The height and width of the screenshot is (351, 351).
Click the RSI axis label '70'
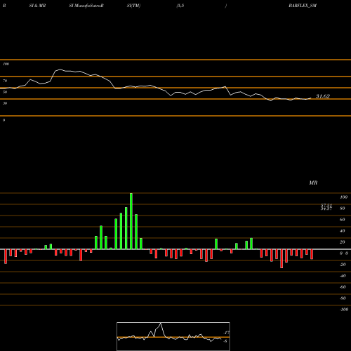pos(5,81)
